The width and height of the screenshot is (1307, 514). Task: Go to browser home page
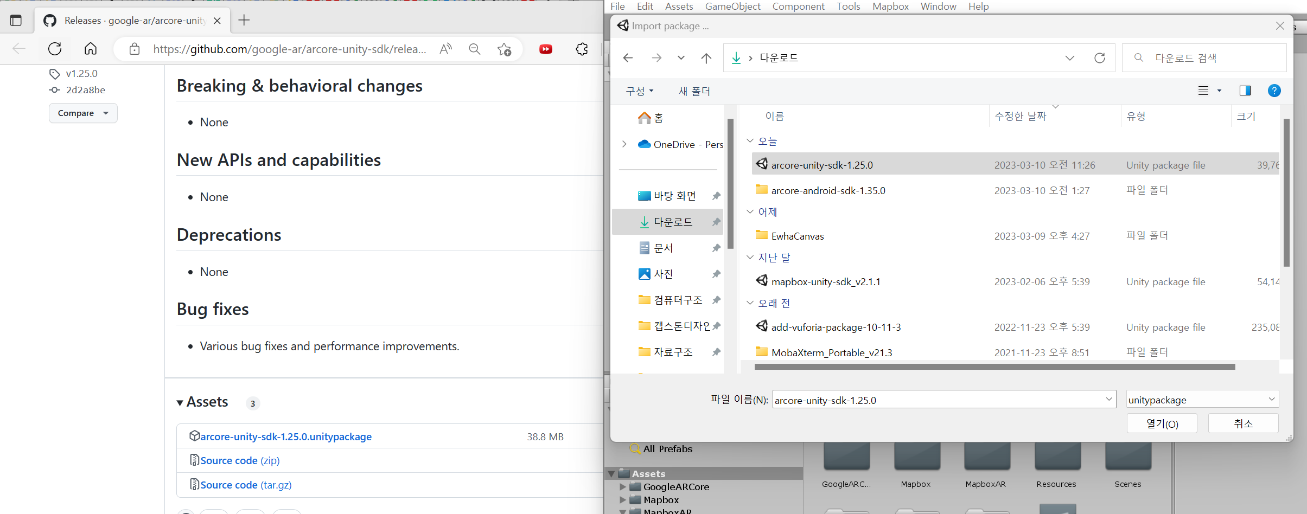point(91,49)
